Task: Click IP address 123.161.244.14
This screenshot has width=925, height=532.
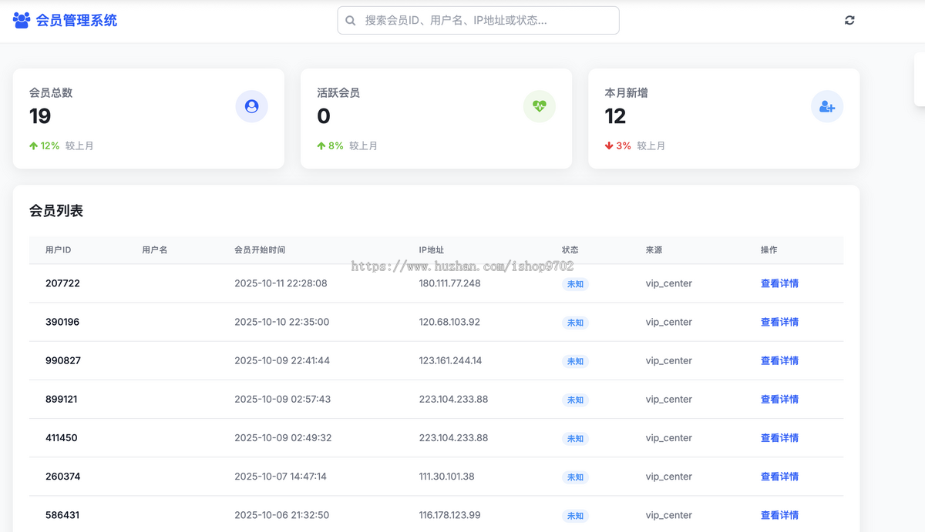Action: click(451, 360)
